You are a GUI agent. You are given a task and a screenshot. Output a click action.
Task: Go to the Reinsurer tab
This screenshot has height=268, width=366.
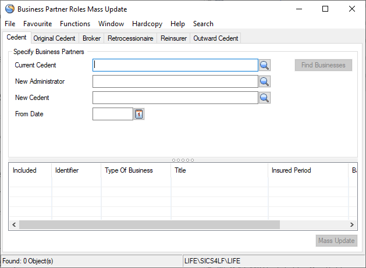[173, 38]
